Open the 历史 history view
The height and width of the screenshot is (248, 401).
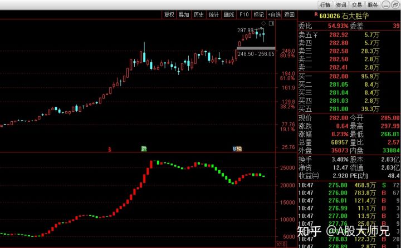(x=199, y=15)
